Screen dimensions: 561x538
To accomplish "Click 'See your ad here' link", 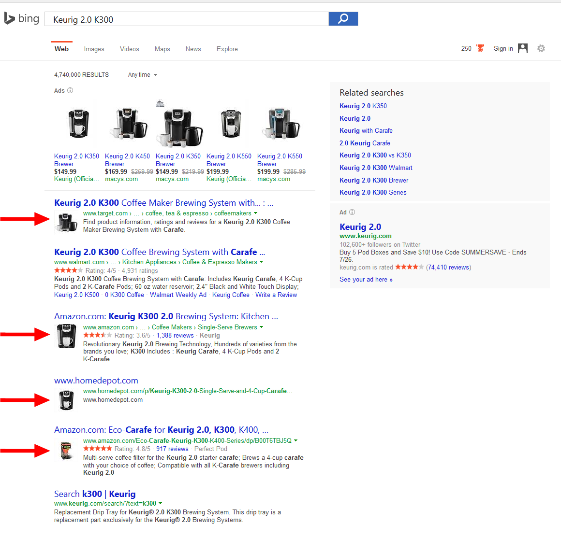I will click(366, 279).
